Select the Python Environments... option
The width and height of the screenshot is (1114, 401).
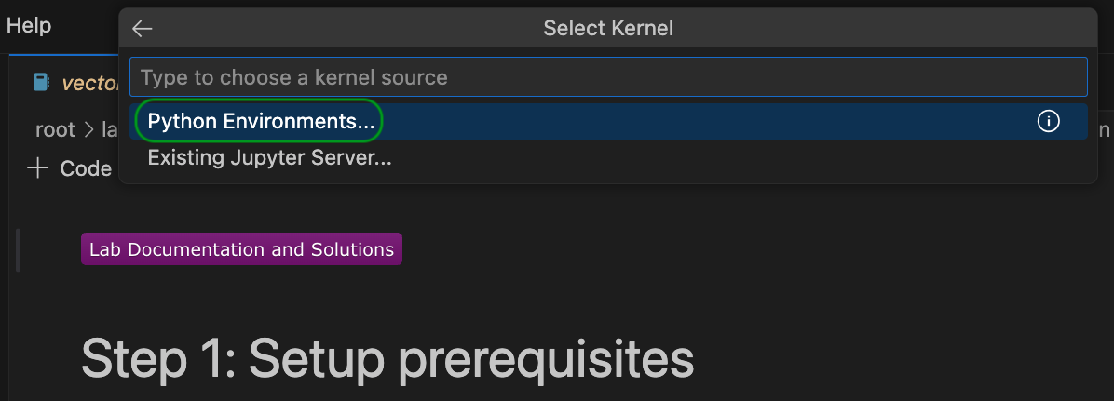261,122
